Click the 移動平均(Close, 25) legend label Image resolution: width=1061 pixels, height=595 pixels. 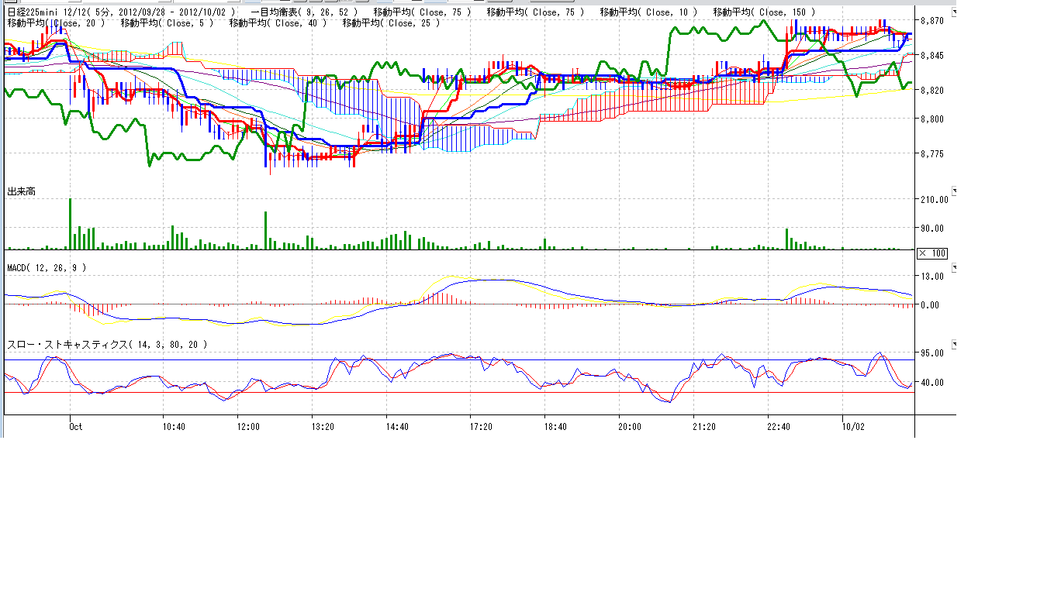coord(391,23)
